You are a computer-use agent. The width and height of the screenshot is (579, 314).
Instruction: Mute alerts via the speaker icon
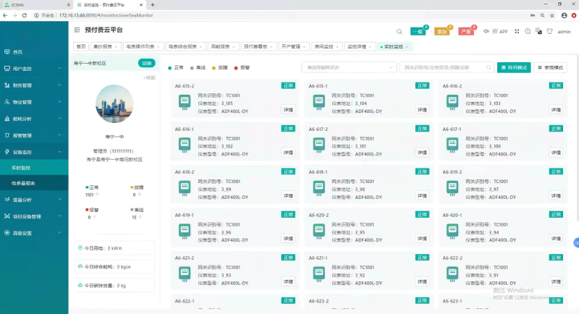point(486,31)
